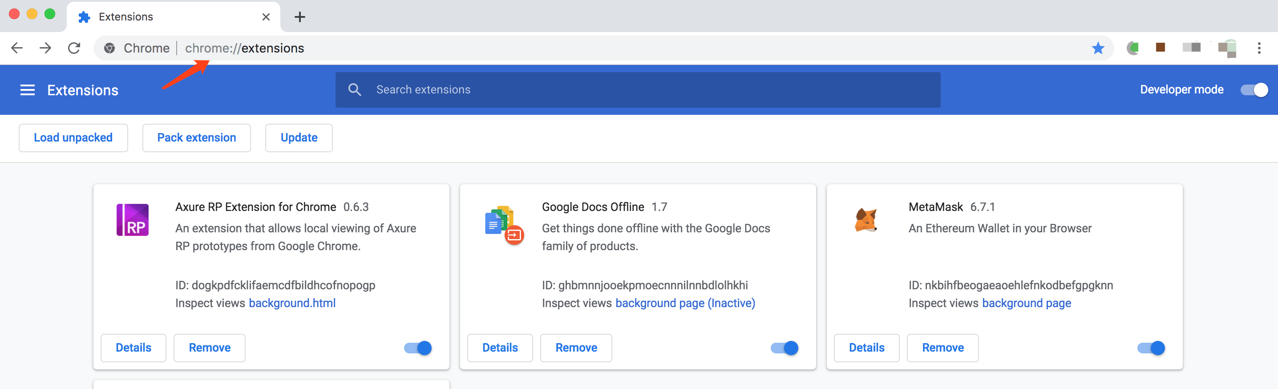This screenshot has width=1278, height=389.
Task: Inspect MetaMask background page
Action: click(x=1027, y=303)
